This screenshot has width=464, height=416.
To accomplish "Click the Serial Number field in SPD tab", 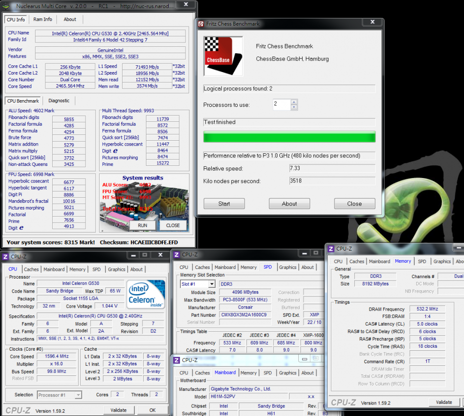I will click(245, 321).
